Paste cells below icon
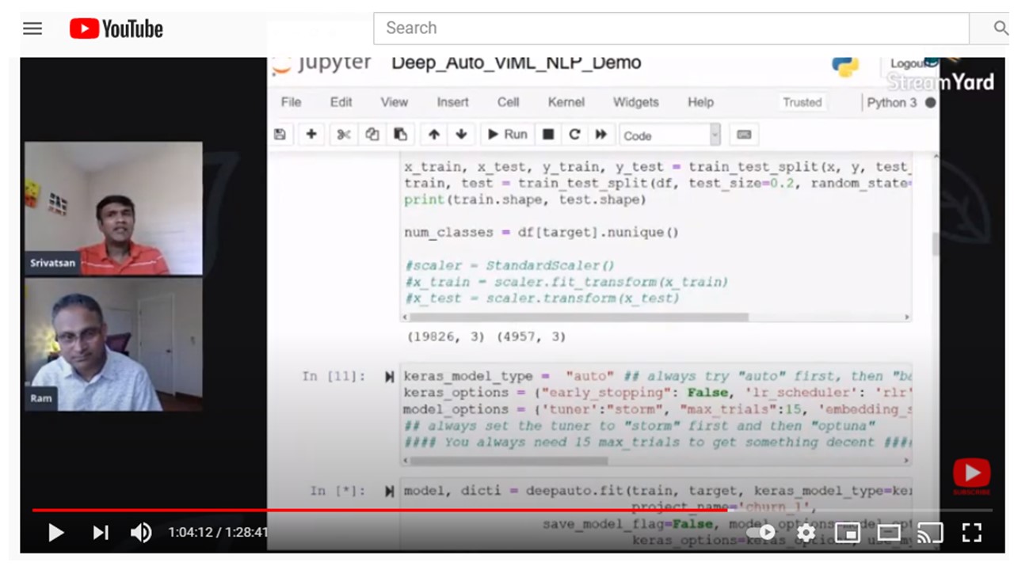 tap(400, 135)
